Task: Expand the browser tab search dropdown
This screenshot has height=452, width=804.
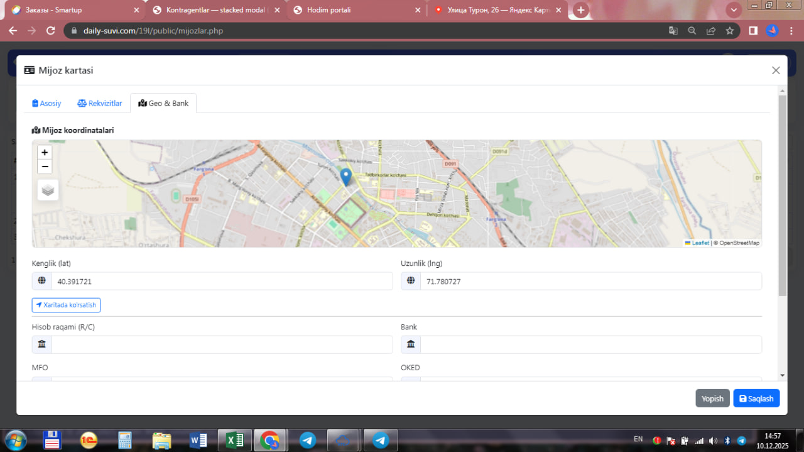Action: 734,10
